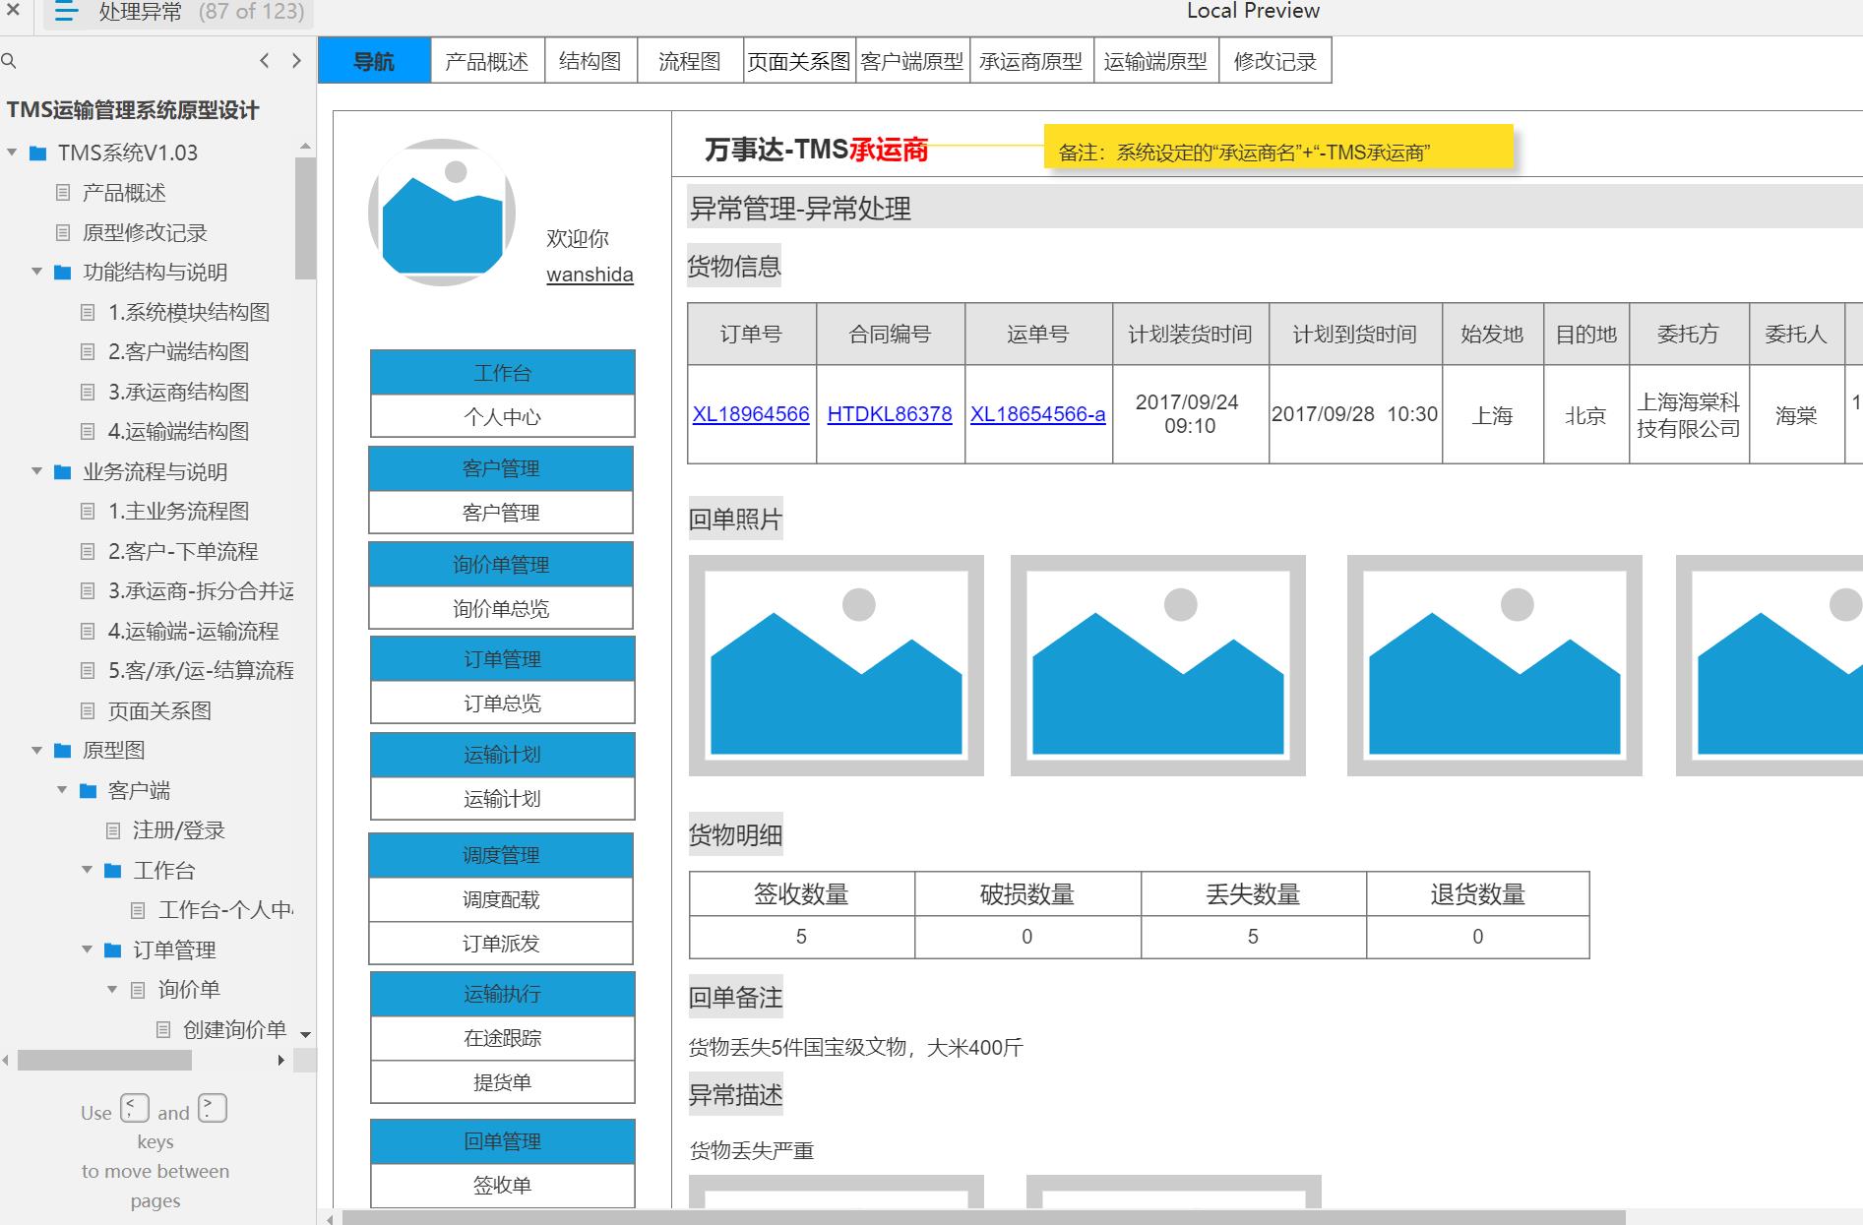Click main page bottom horizontal scrollbar
1863x1225 pixels.
tap(983, 1218)
